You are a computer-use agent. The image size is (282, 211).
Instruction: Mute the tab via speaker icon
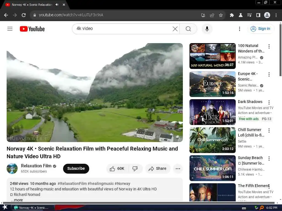pos(57,5)
